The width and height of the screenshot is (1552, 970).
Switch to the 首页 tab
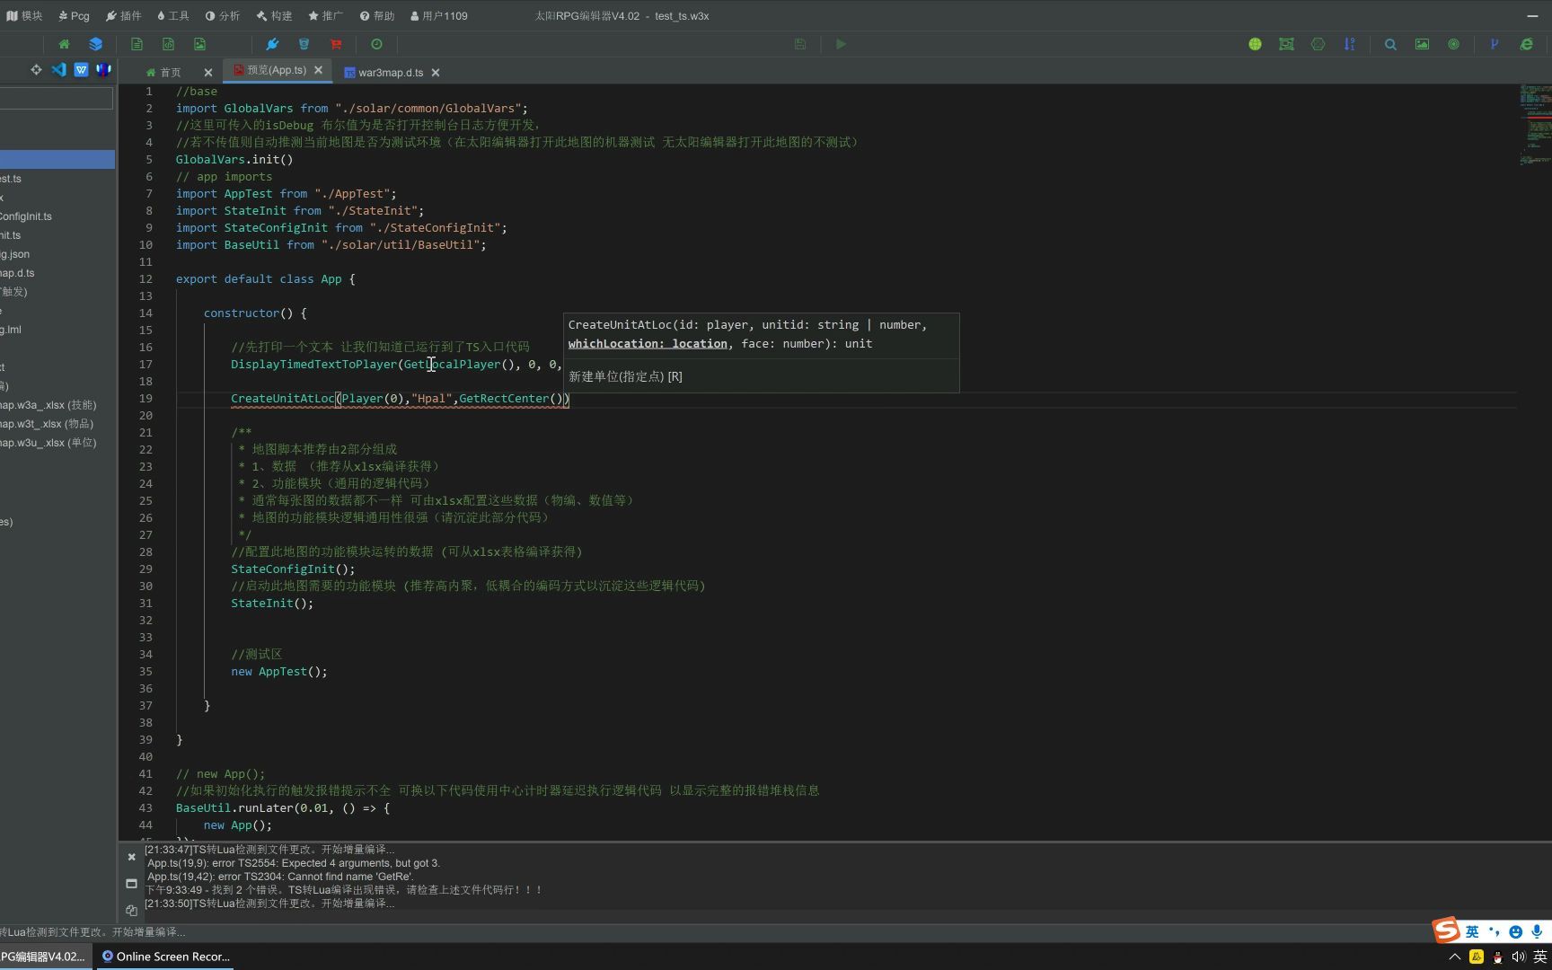[x=164, y=72]
